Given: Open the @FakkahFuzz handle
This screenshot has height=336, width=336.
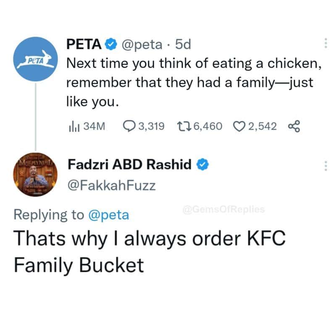Looking at the screenshot, I should 111,185.
